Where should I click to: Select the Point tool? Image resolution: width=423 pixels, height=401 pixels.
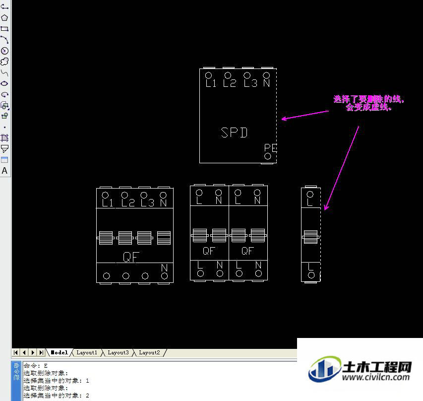click(4, 127)
